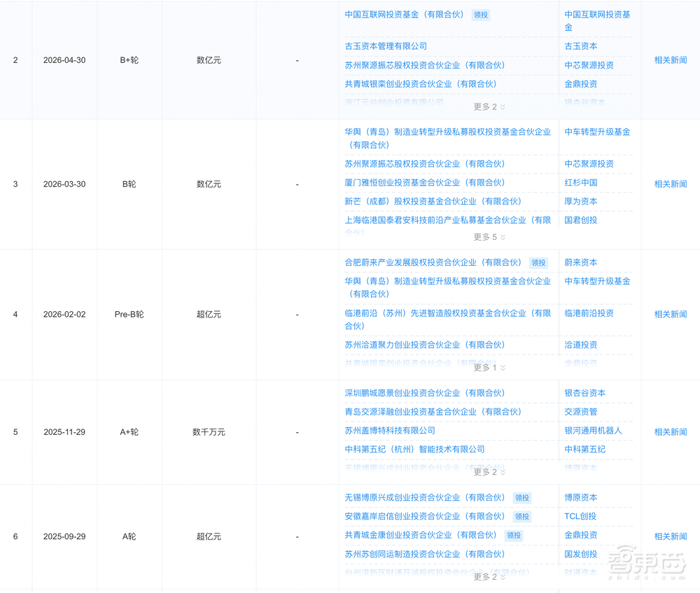Select the date cell 2026-04-30
The width and height of the screenshot is (700, 593).
click(x=64, y=60)
